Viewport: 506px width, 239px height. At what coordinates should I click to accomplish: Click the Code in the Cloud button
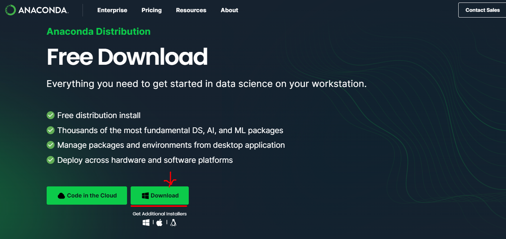(87, 195)
